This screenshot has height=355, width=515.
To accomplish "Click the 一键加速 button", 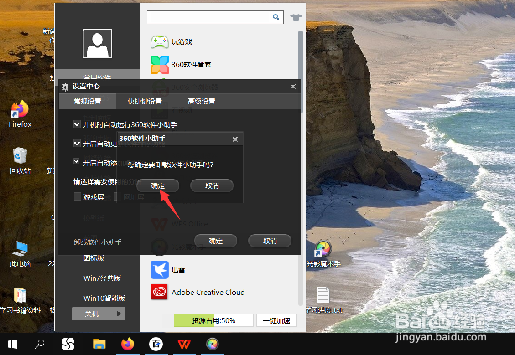I will [276, 320].
